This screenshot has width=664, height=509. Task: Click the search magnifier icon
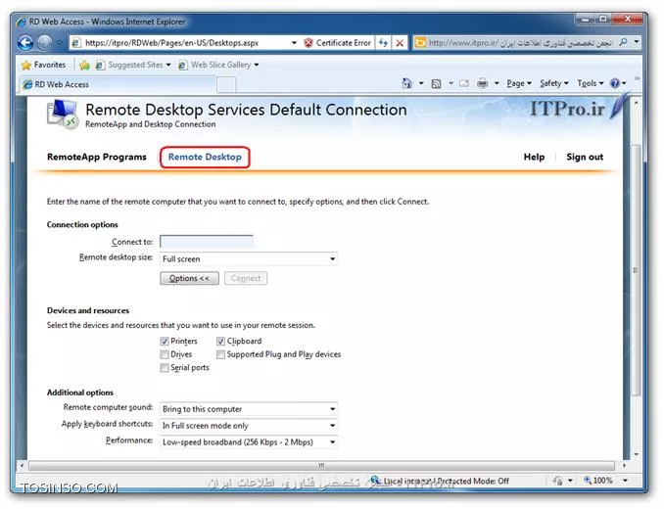tap(623, 42)
